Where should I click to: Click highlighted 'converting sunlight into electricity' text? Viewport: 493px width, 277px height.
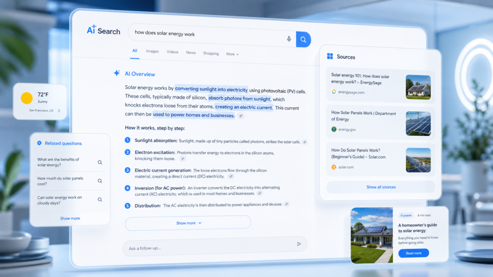coord(211,89)
